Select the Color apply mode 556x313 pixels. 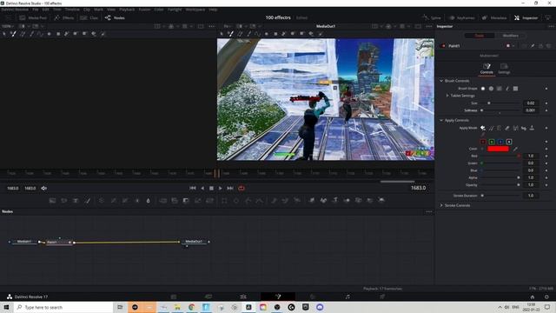[483, 128]
